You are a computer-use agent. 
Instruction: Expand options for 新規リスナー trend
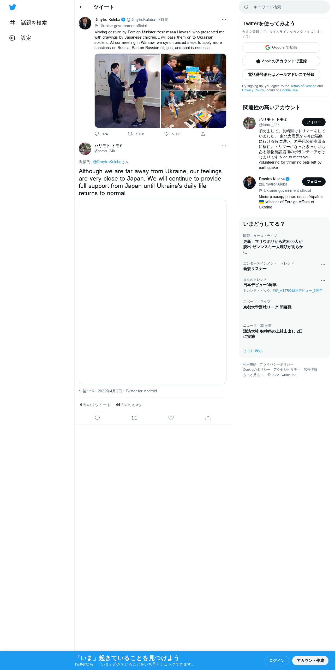tap(323, 264)
